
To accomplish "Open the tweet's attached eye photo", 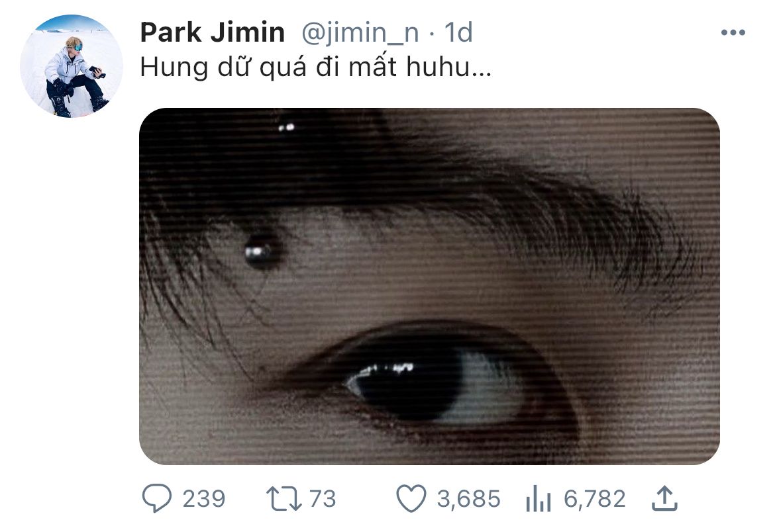I will click(429, 286).
